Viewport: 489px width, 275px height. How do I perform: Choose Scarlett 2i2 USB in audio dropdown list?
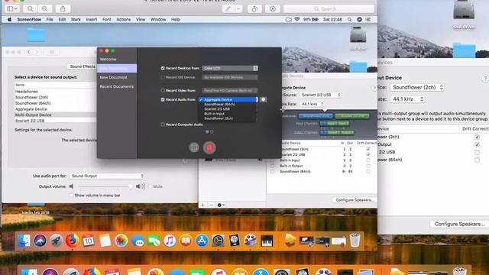[x=228, y=108]
